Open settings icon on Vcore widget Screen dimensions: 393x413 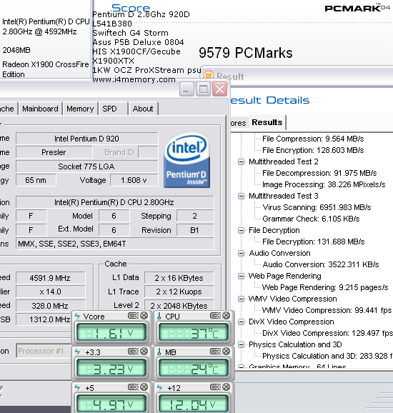[x=134, y=316]
